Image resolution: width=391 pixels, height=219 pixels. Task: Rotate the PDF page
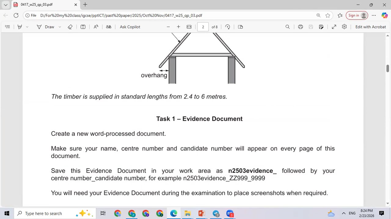[x=228, y=27]
